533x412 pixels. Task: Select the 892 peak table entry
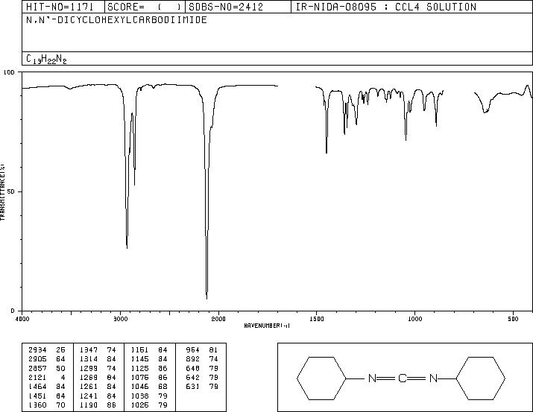(202, 359)
